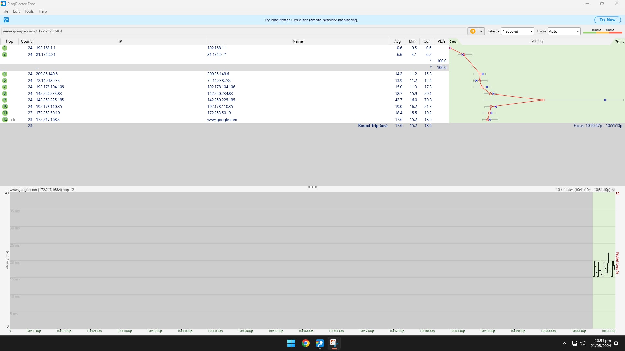This screenshot has height=351, width=625.
Task: Open the 10 minutes timeline range chevron
Action: pyautogui.click(x=613, y=190)
